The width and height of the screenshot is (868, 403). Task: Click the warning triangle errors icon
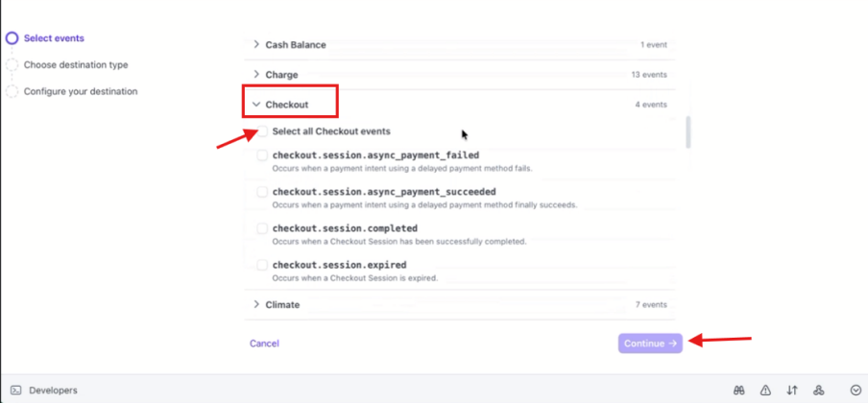765,391
